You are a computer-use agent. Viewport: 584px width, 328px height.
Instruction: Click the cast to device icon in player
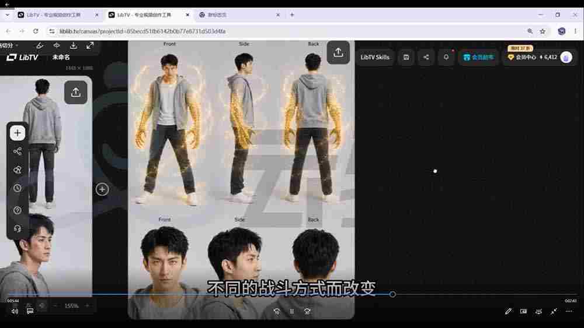pos(538,311)
